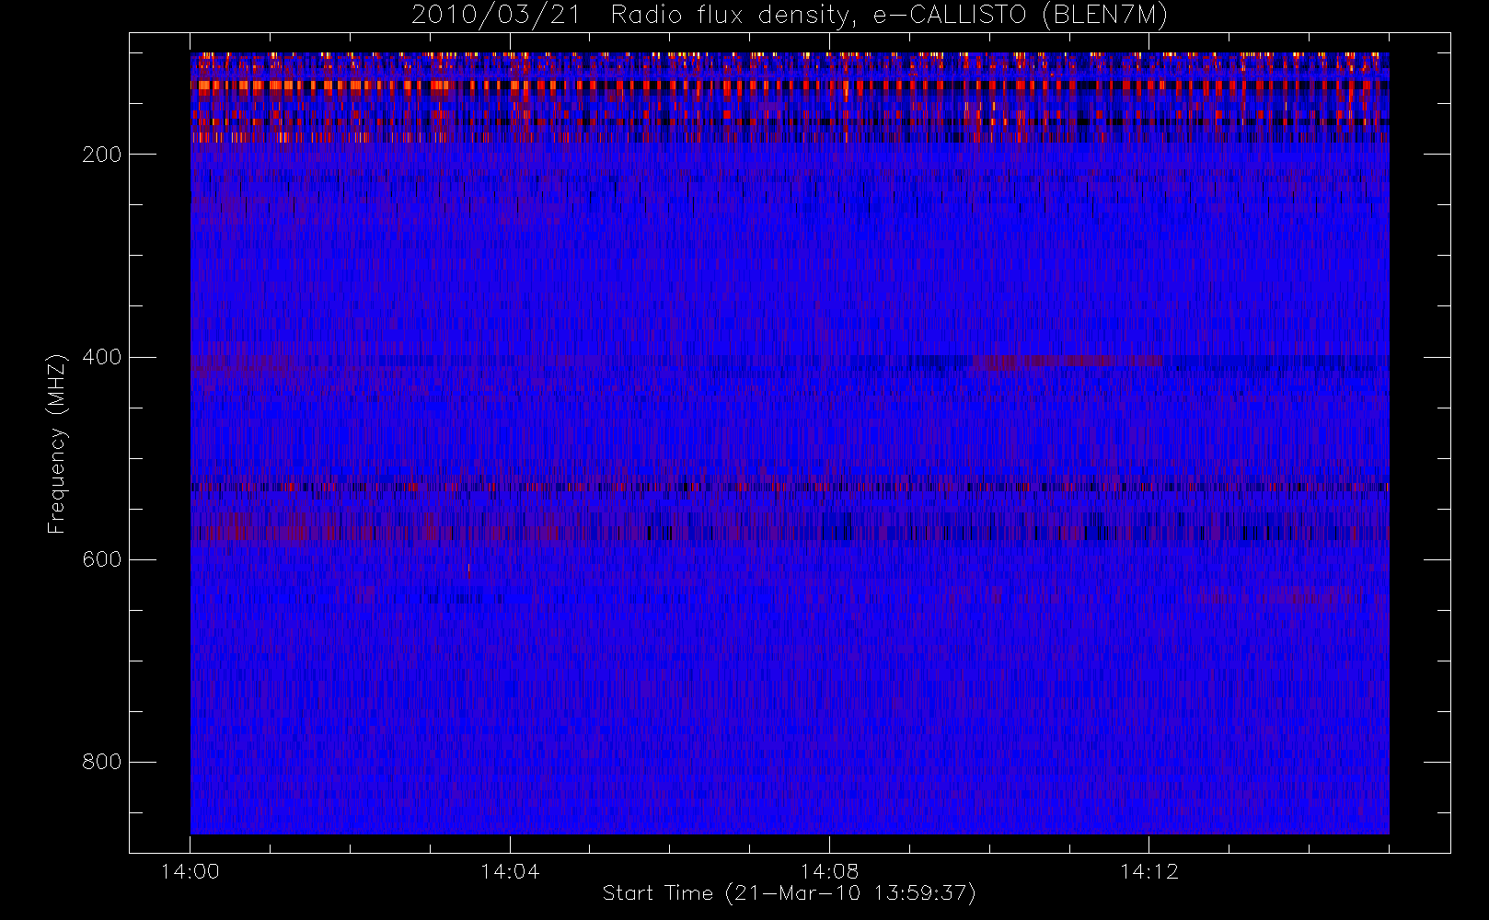Select the '200' frequency tick label

(x=101, y=155)
